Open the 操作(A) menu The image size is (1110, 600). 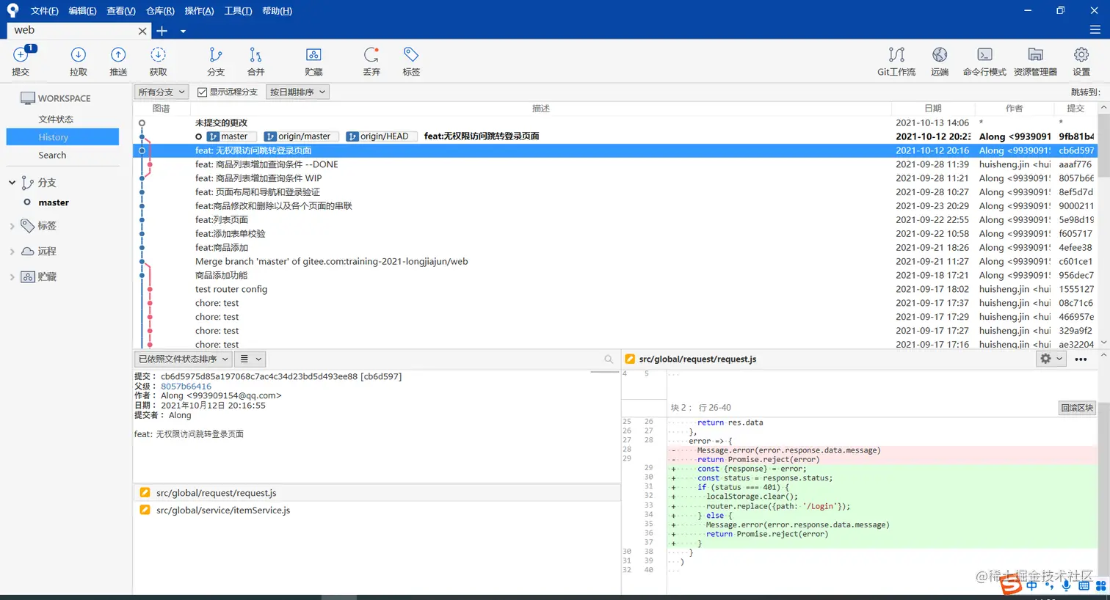point(199,11)
